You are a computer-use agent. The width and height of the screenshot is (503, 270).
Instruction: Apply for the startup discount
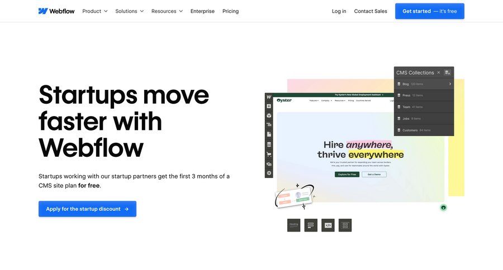coord(87,209)
